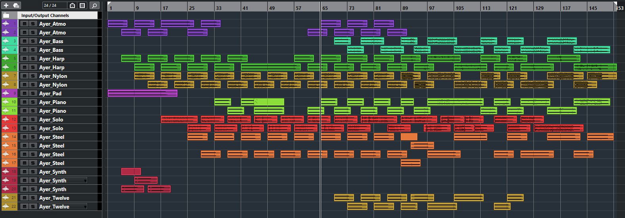The image size is (625, 218).
Task: Click bar 145 on the timeline ruler
Action: [593, 8]
